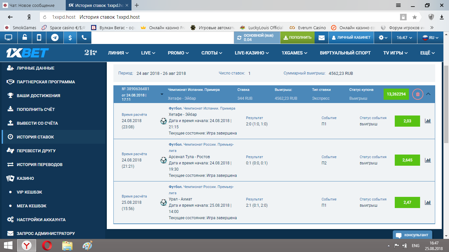
Task: Open the mobile phone apps icon
Action: click(39, 38)
